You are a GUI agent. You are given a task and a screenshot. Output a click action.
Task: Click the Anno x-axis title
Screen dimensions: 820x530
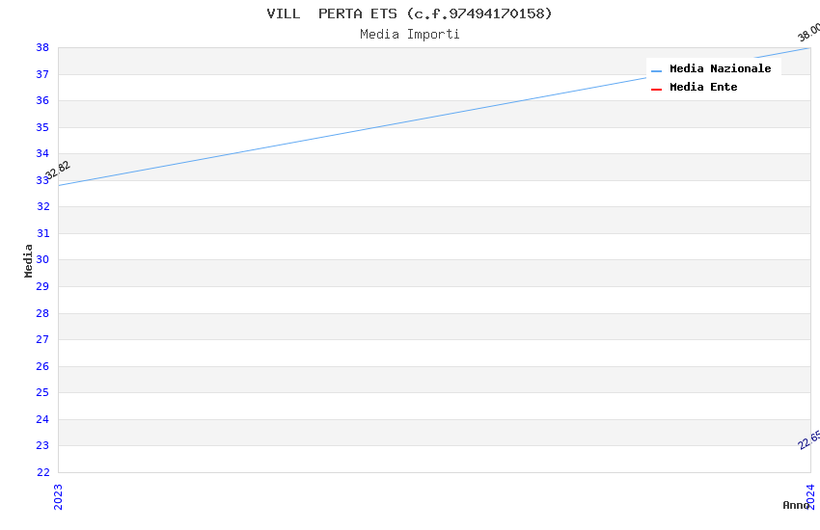(795, 505)
